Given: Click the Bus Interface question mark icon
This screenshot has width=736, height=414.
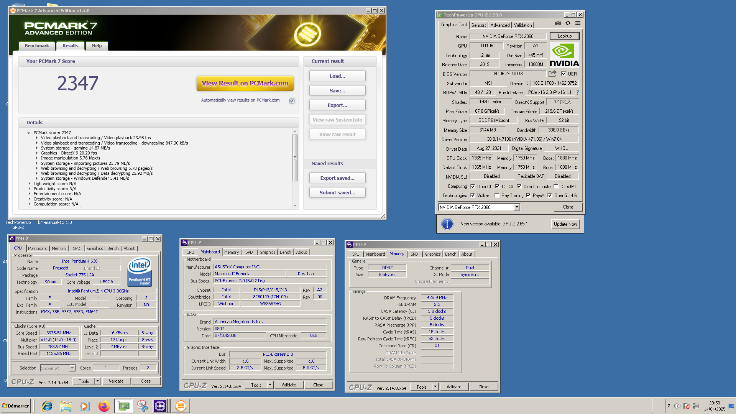Looking at the screenshot, I should [578, 92].
